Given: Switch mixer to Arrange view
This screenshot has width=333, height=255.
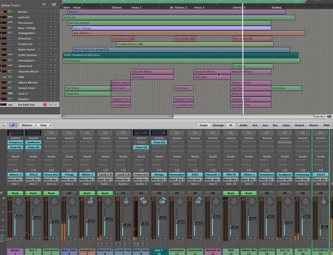Looking at the screenshot, I should pos(218,125).
